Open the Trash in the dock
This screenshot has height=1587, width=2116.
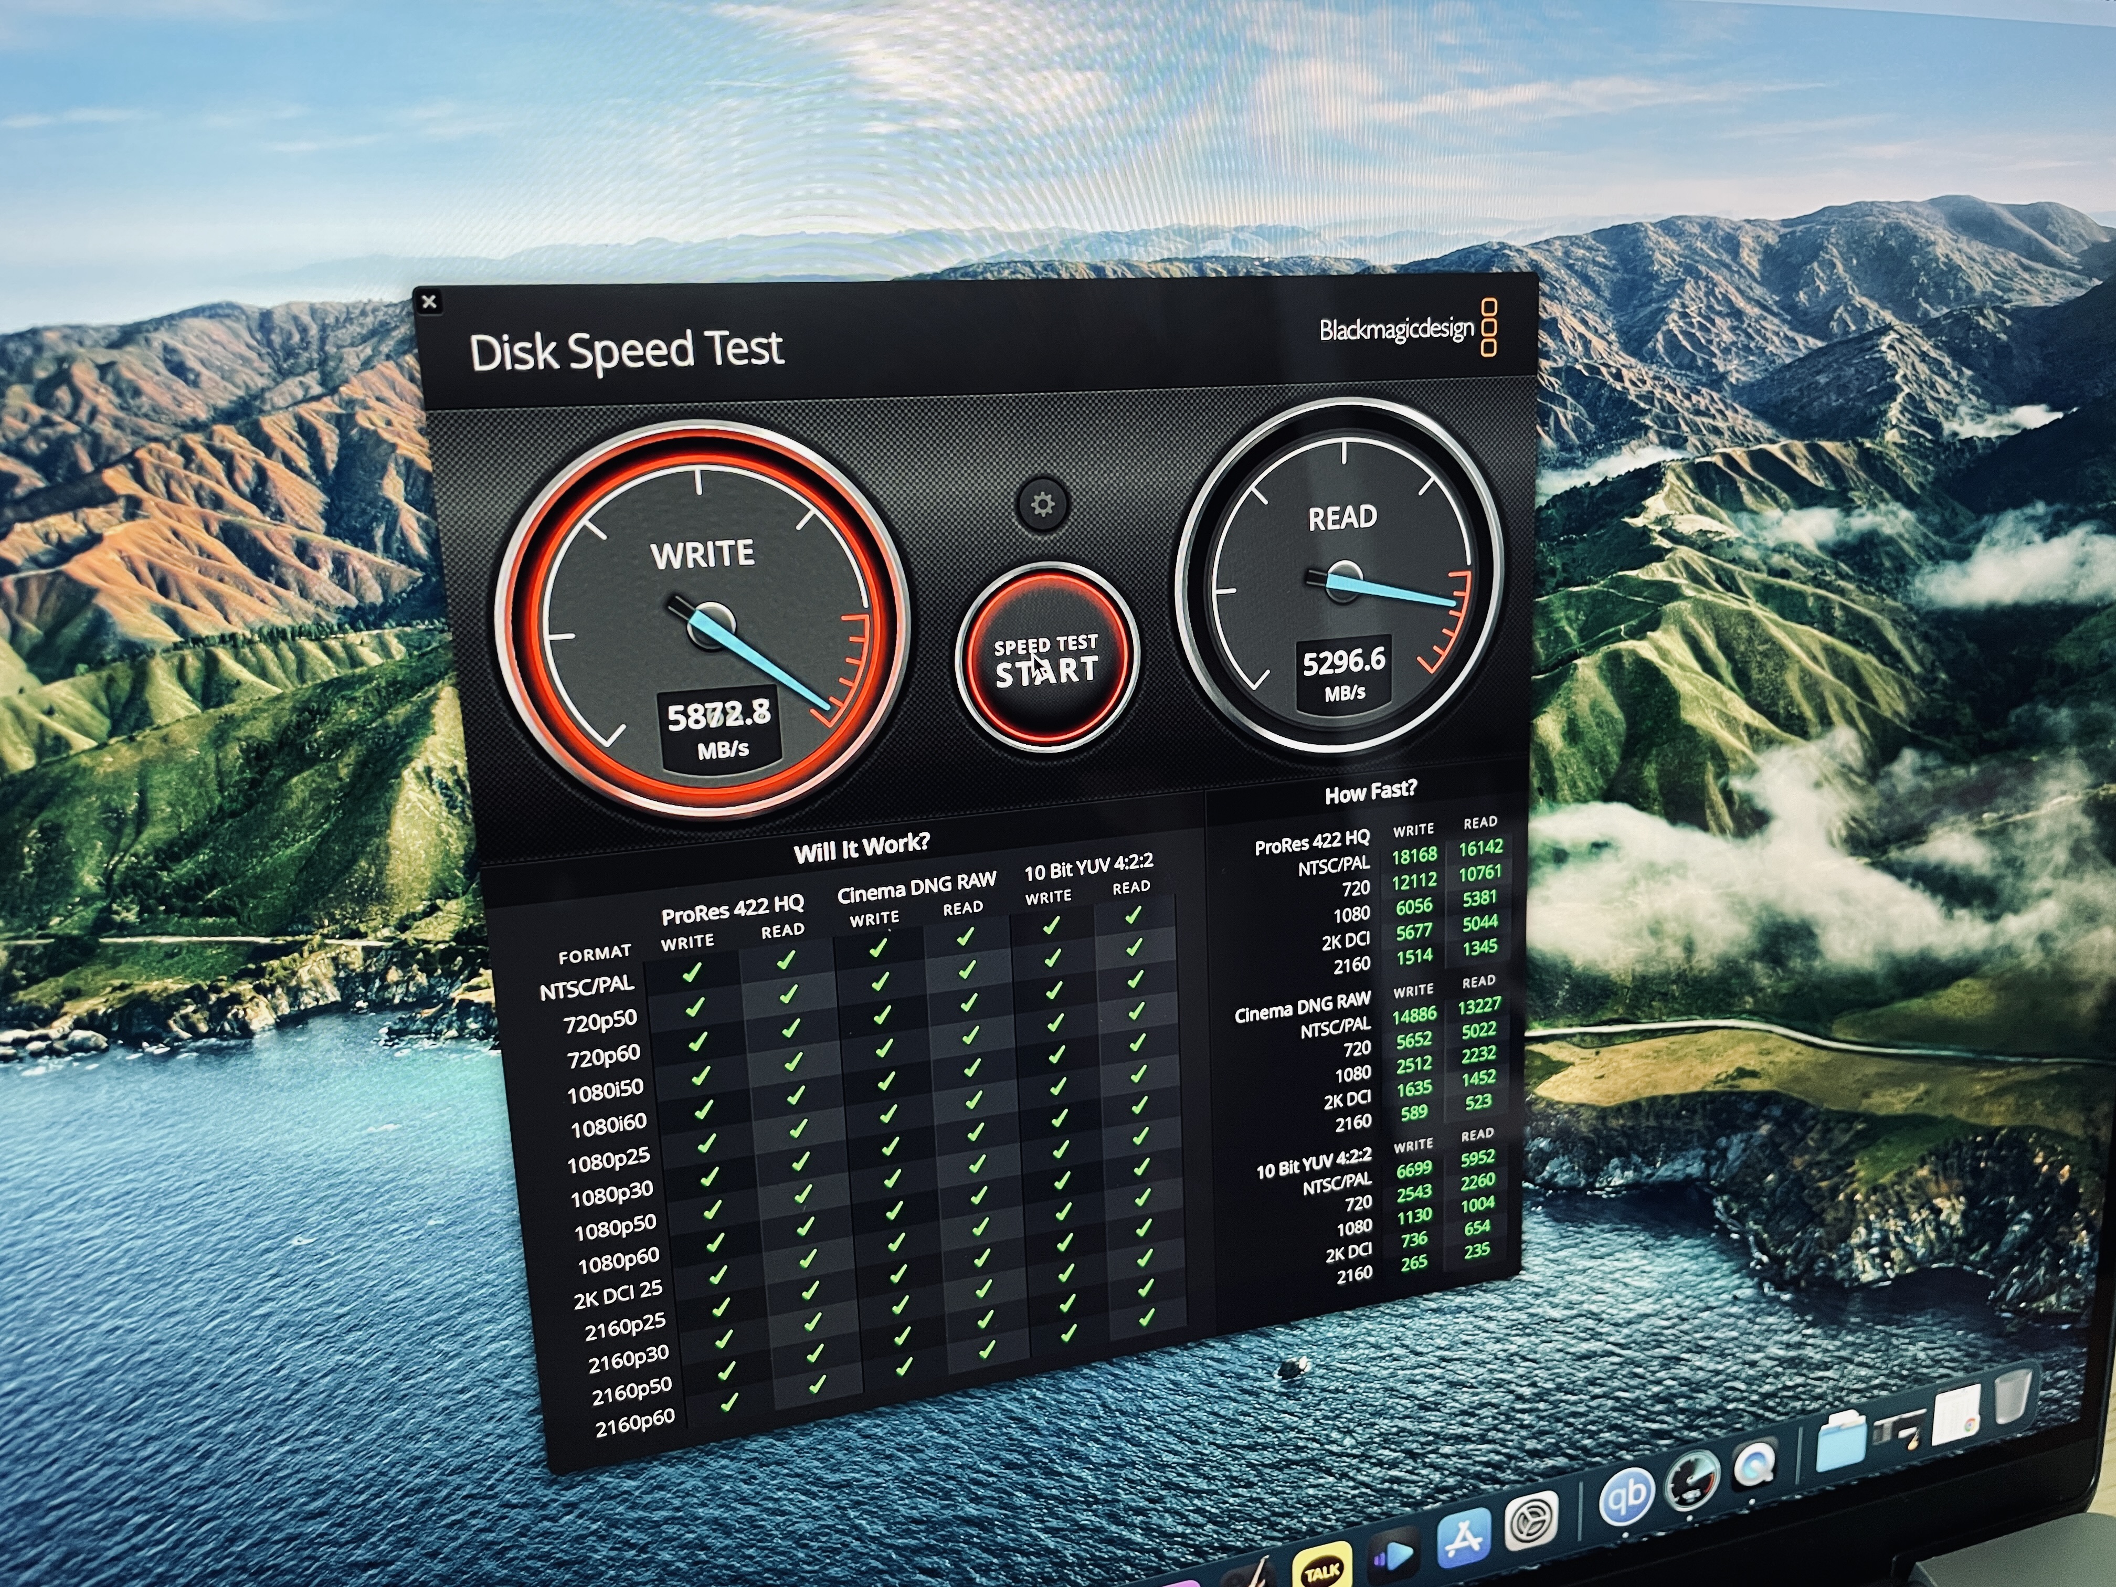pos(2013,1396)
